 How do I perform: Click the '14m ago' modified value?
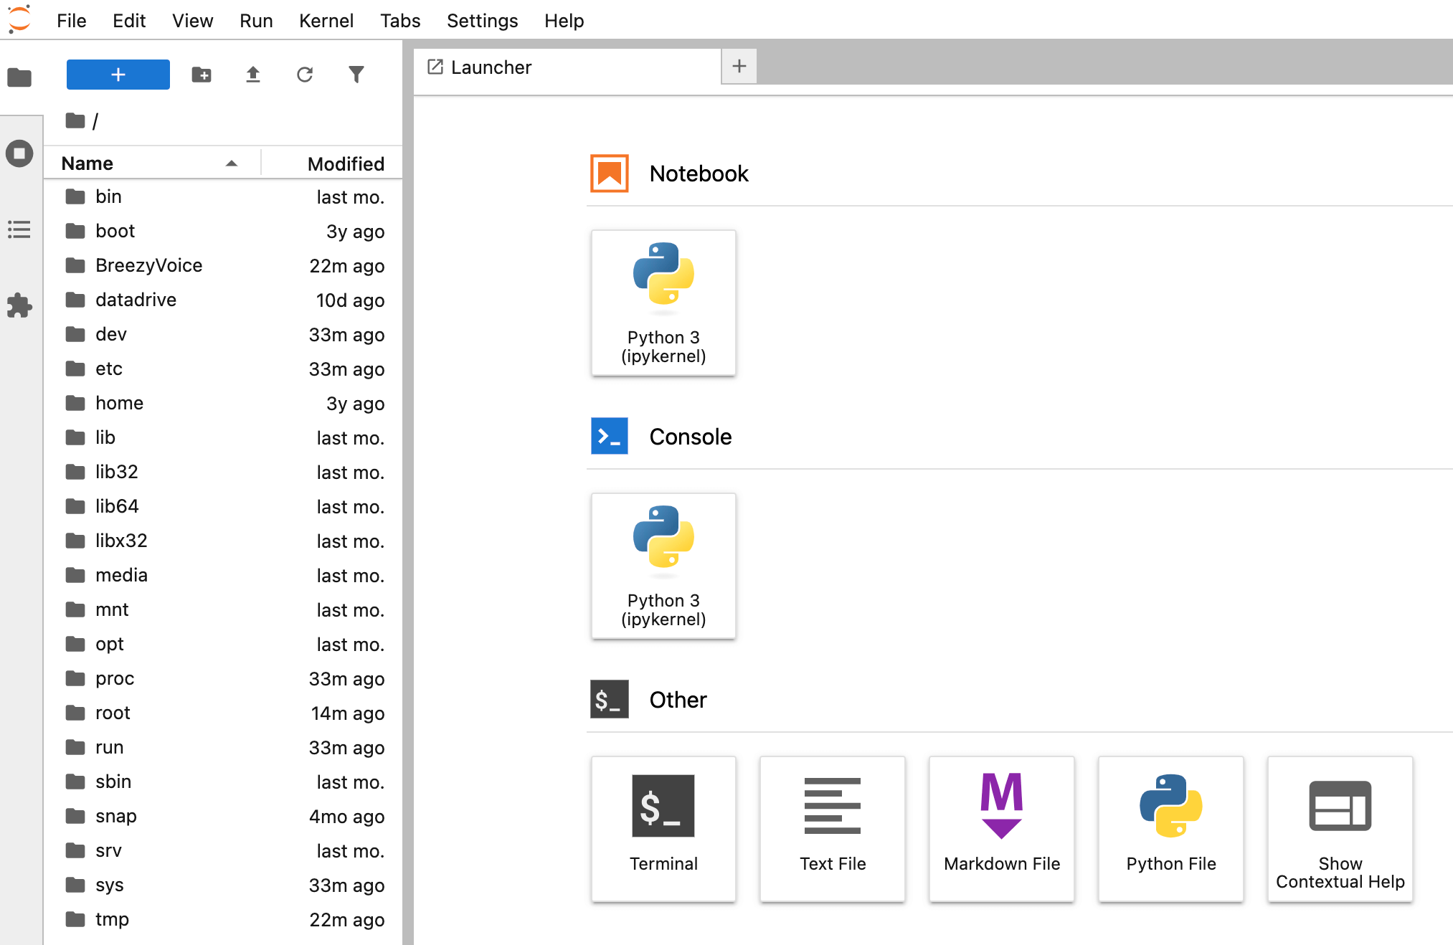coord(348,713)
